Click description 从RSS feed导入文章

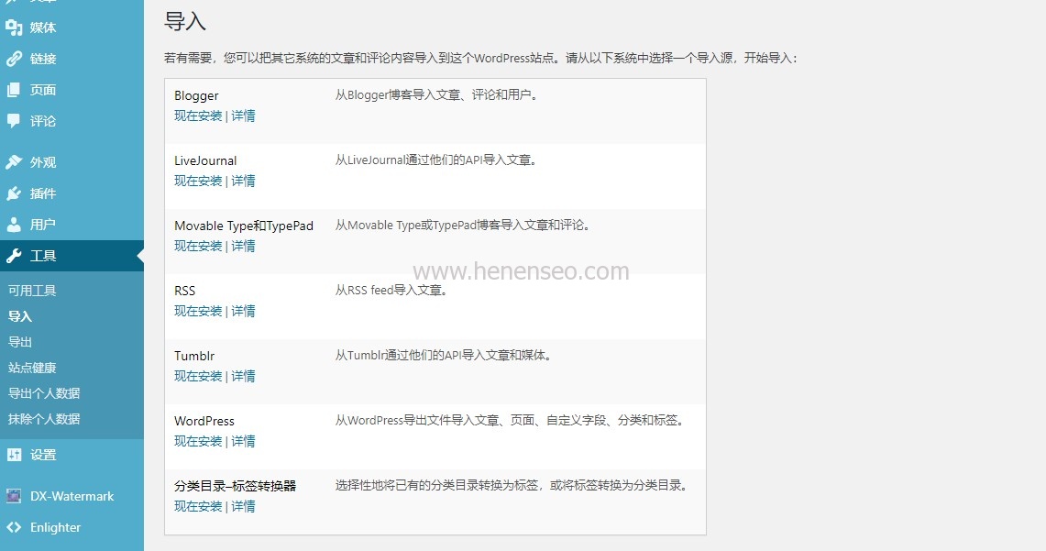[x=391, y=291]
